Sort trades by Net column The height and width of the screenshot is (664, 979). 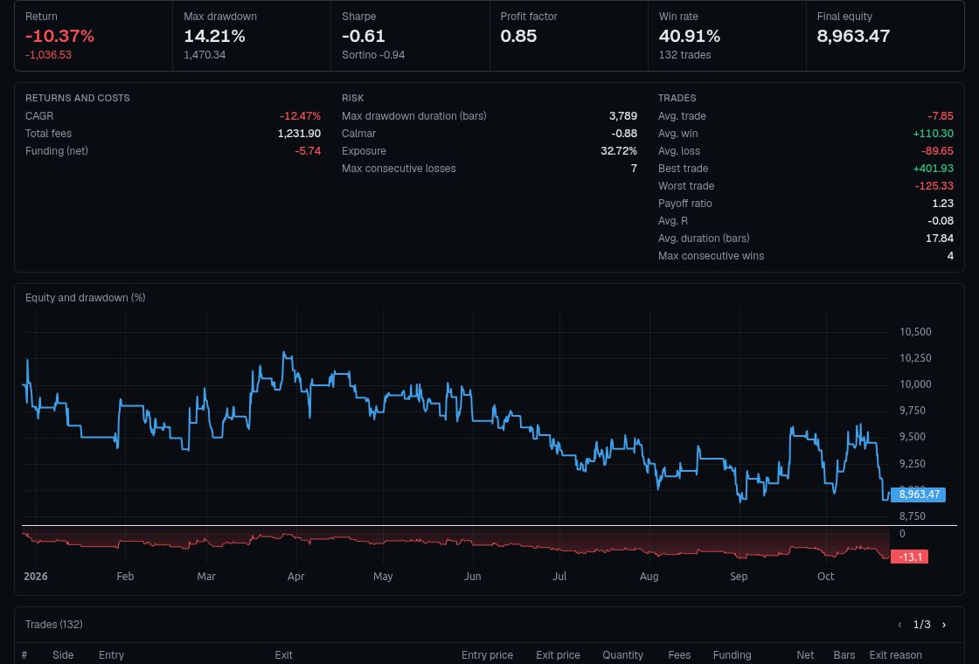pos(805,654)
